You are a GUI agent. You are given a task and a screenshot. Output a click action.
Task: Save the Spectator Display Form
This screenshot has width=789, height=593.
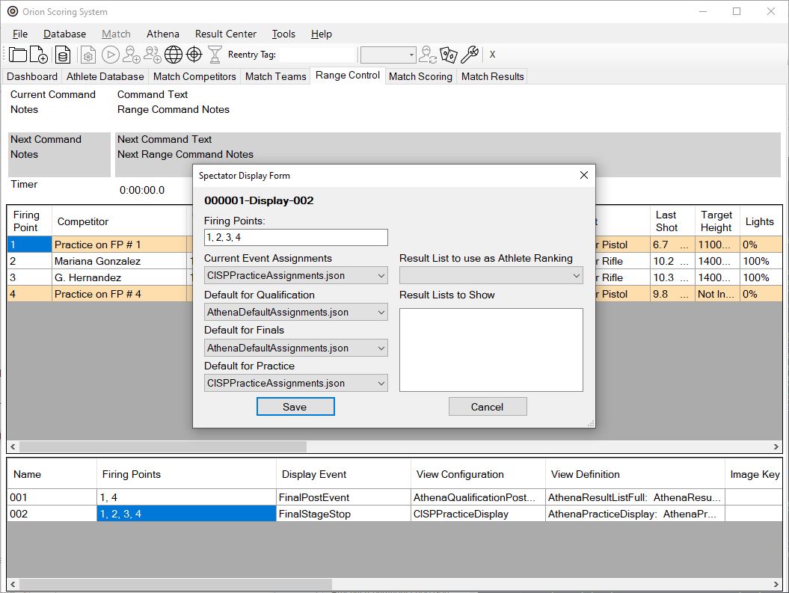click(x=295, y=406)
